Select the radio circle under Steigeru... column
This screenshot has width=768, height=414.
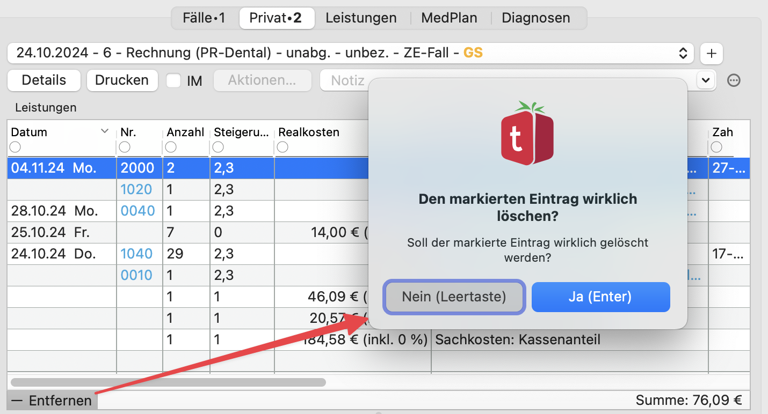click(x=218, y=146)
